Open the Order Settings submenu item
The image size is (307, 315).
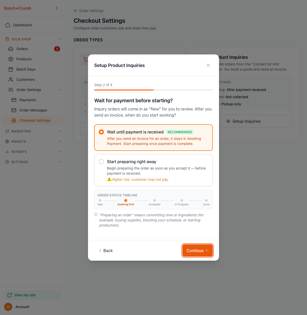[x=29, y=90]
